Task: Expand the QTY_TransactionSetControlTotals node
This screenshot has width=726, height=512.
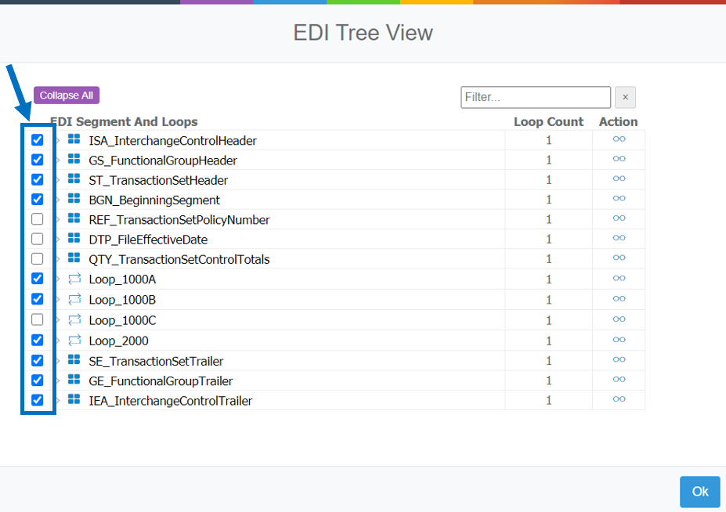Action: pyautogui.click(x=56, y=258)
